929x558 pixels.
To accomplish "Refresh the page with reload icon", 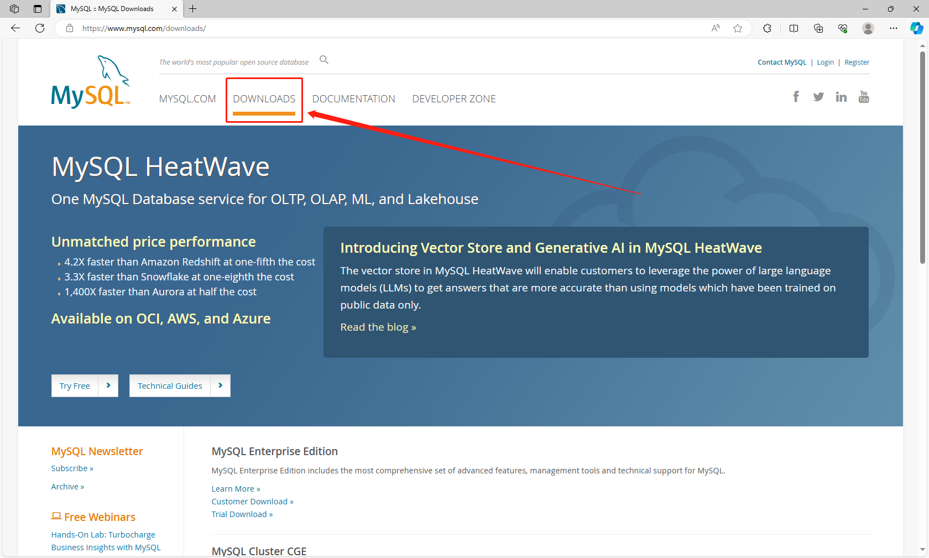I will [x=40, y=28].
